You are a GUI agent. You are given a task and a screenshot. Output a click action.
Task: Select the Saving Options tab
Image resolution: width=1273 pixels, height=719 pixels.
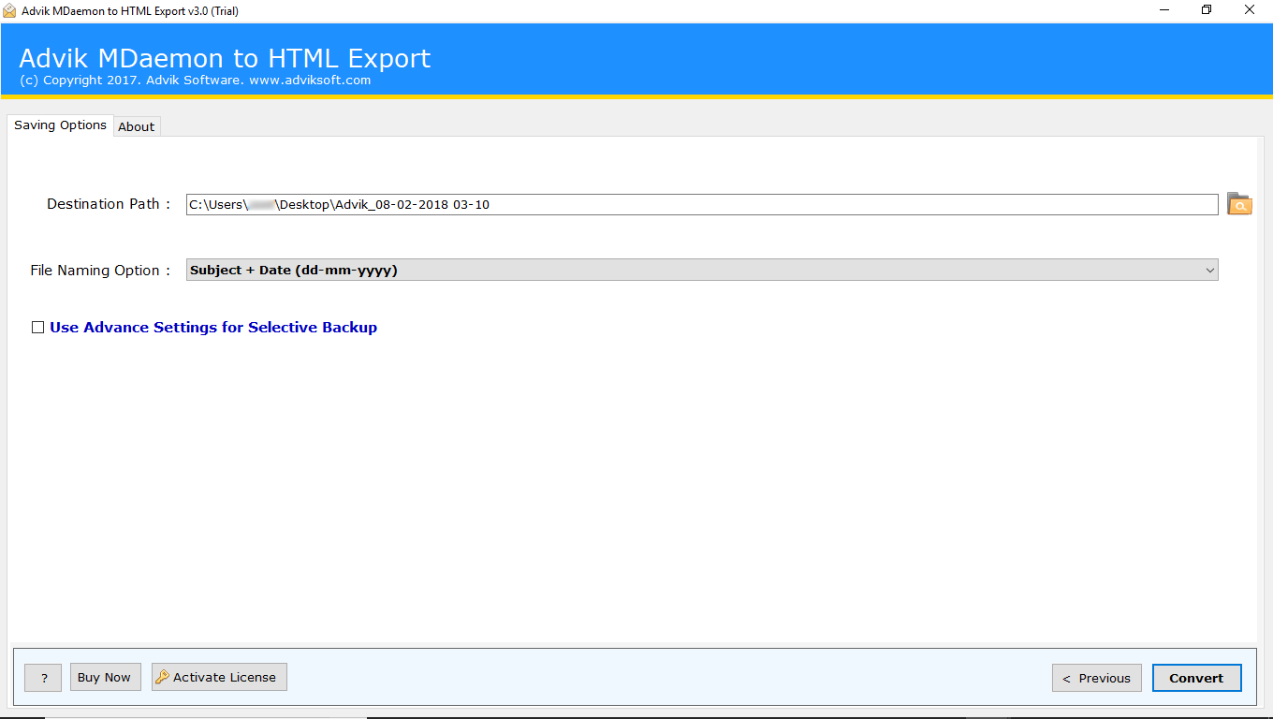point(60,125)
